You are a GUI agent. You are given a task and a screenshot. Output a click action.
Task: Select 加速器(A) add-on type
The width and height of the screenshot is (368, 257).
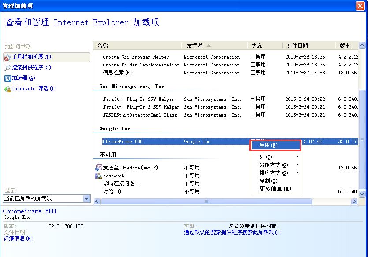(x=23, y=78)
